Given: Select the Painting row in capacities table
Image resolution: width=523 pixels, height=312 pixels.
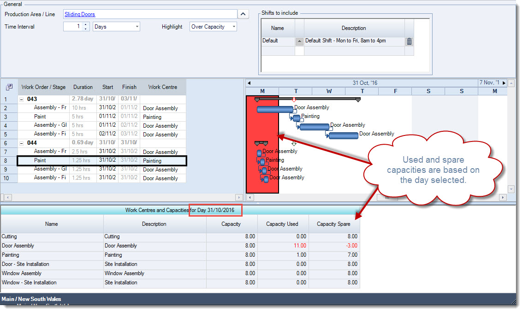Looking at the screenshot, I should [x=180, y=255].
